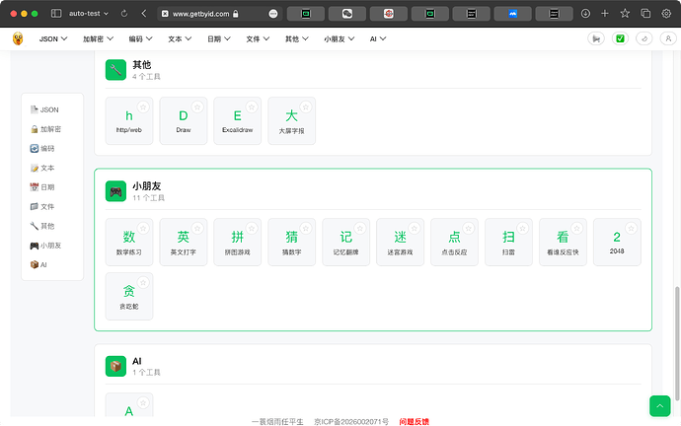Open the 看谁反应快 card
681x426 pixels.
(x=563, y=242)
